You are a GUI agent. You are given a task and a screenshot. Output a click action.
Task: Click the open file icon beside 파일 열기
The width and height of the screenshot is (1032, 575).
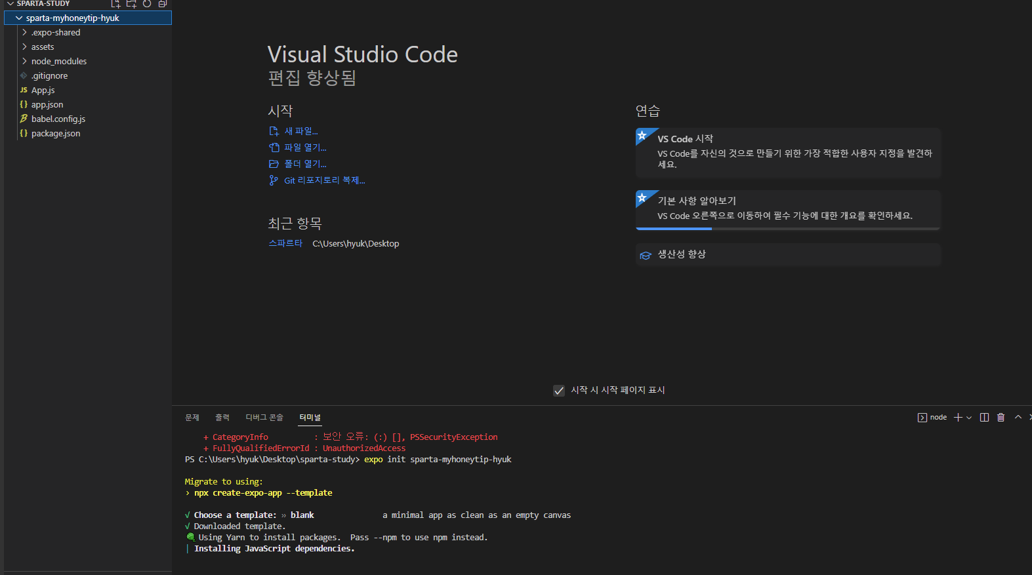(x=274, y=148)
